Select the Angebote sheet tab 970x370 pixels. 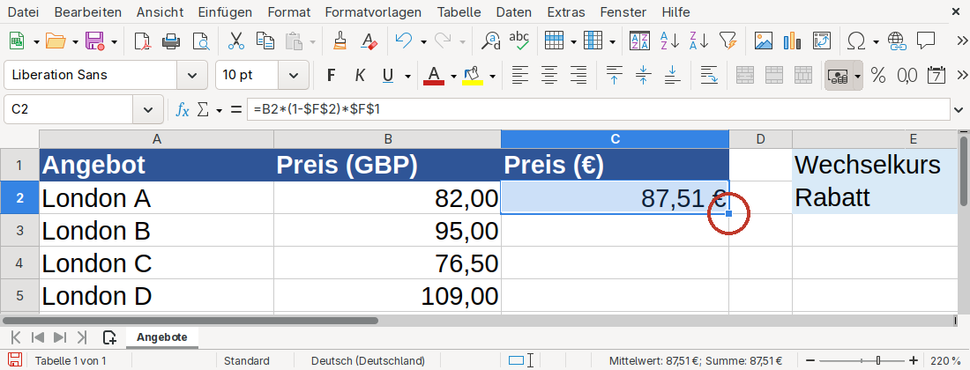162,337
